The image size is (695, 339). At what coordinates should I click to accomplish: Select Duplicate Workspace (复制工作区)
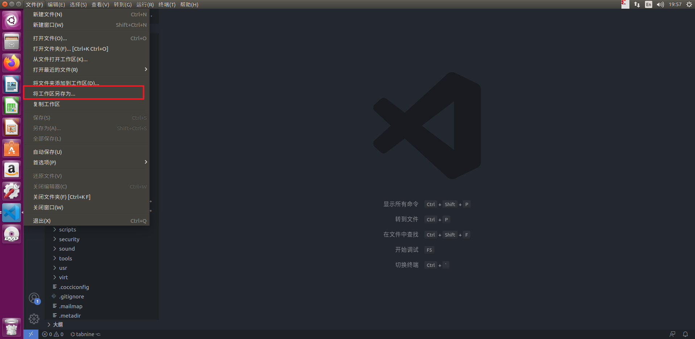coord(86,104)
